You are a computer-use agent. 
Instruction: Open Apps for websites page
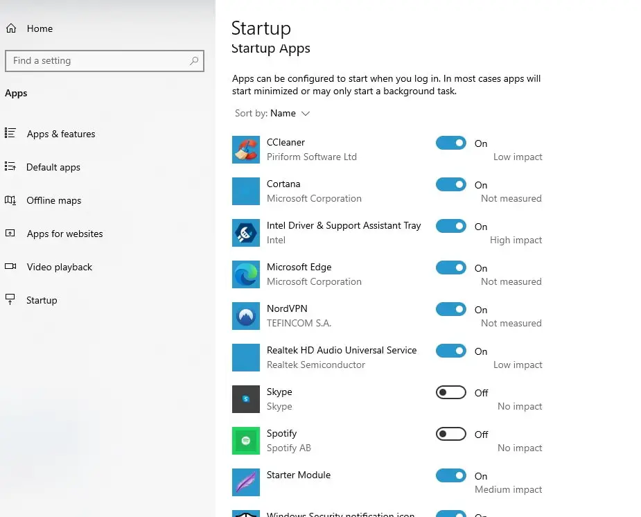click(64, 234)
